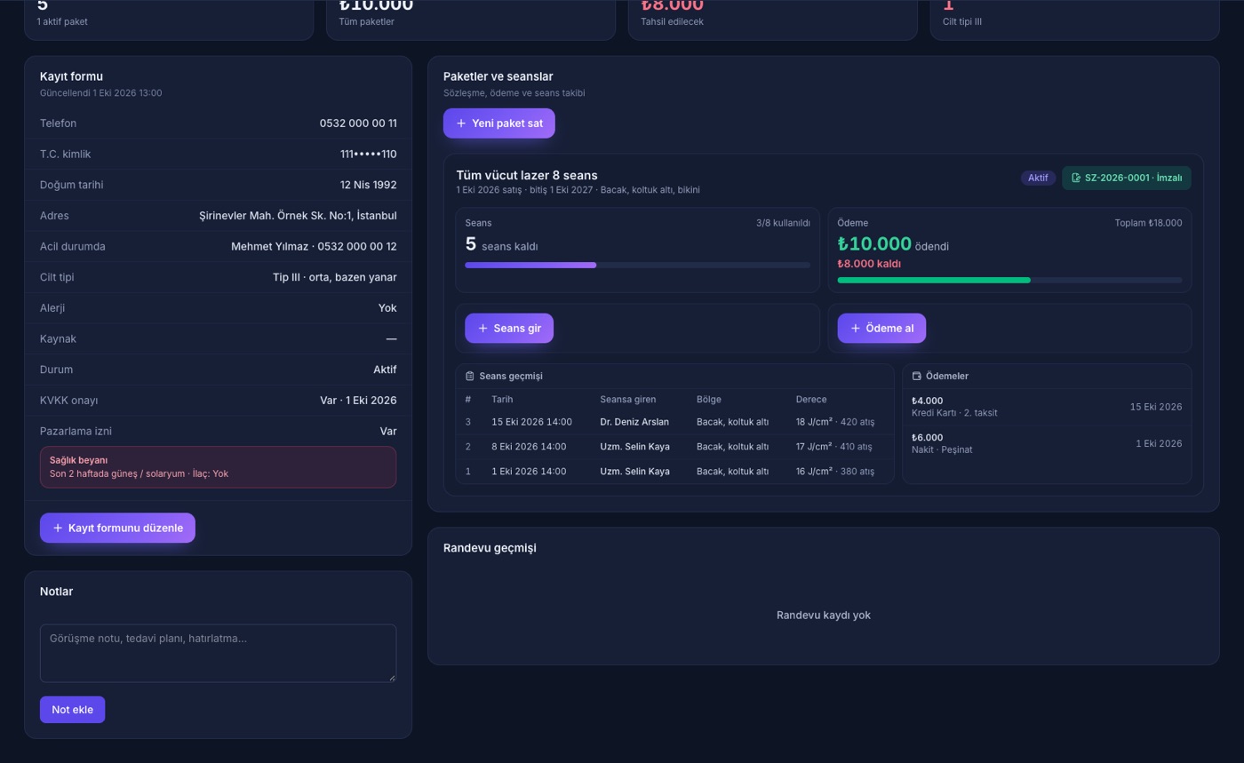Screen dimensions: 1244x763
Task: Click the masked T.C. kimlik value
Action: click(369, 155)
